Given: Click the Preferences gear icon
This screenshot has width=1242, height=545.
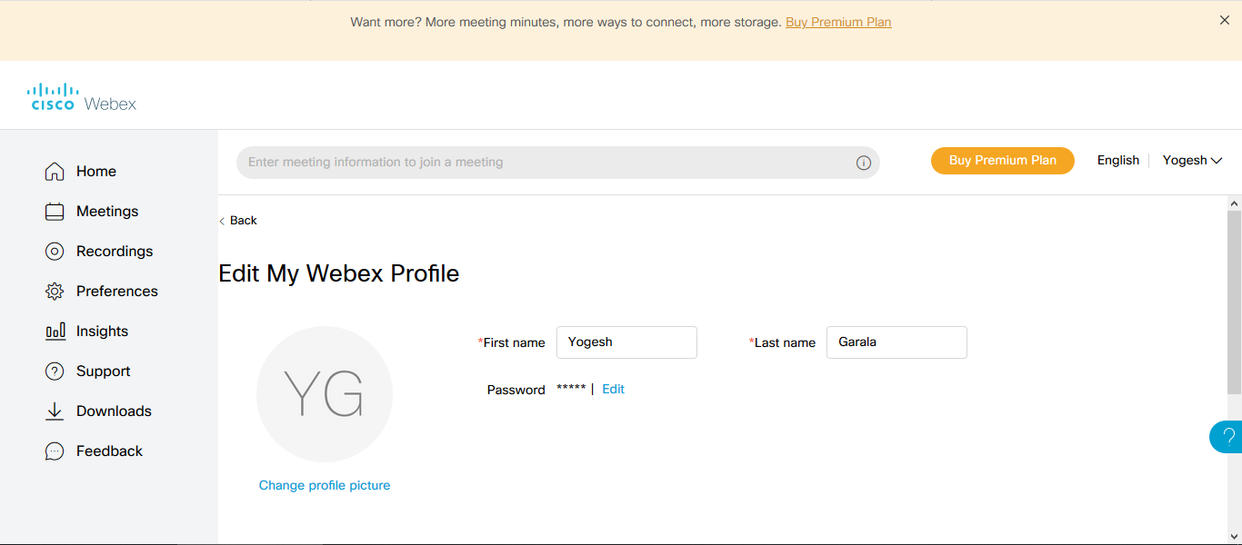Looking at the screenshot, I should click(55, 292).
